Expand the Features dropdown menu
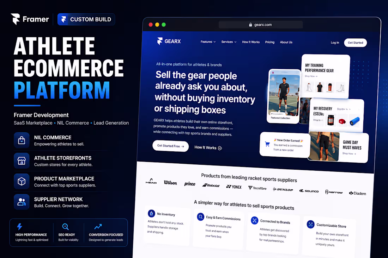Viewport: 388px width, 258px height. point(208,42)
